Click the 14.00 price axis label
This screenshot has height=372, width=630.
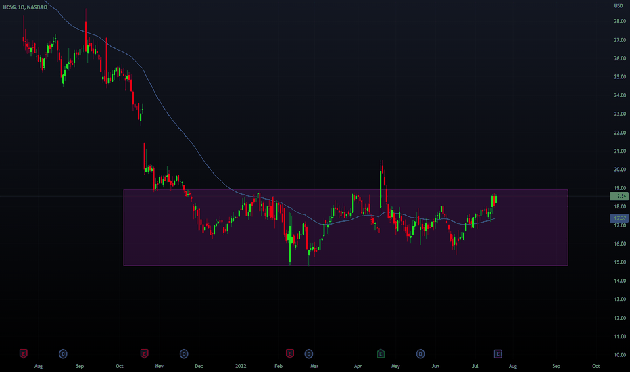[620, 281]
